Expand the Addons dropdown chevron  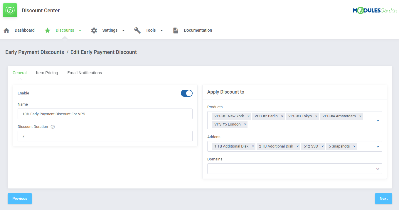tap(378, 146)
